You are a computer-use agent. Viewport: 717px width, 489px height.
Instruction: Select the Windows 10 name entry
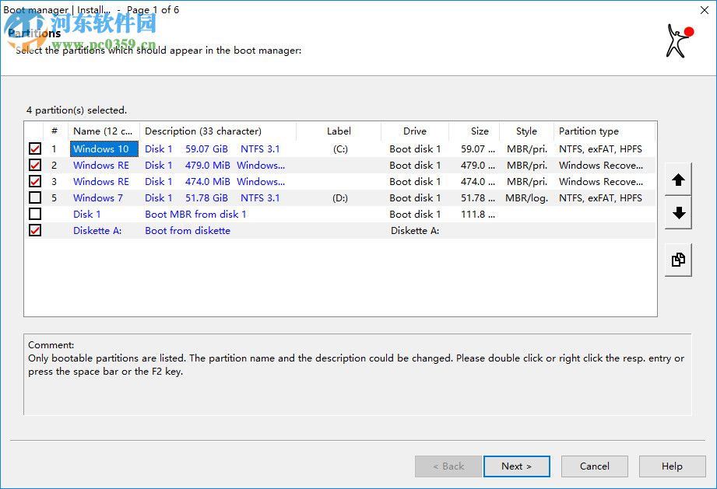pos(101,149)
